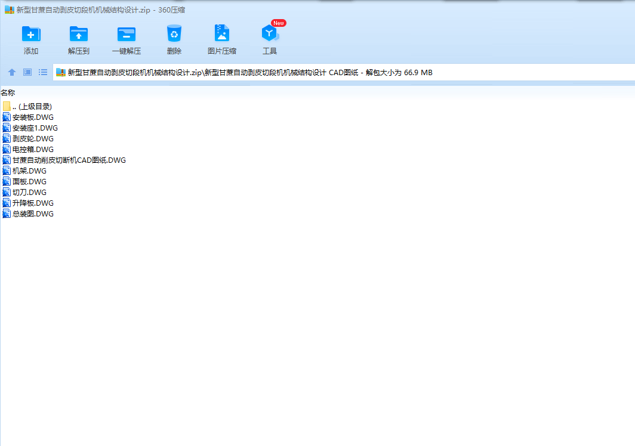Click the 名称 column header
This screenshot has height=446, width=635.
[8, 92]
